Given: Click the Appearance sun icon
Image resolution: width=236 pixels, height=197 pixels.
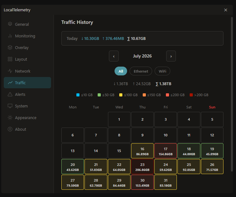Looking at the screenshot, I should click(x=10, y=118).
